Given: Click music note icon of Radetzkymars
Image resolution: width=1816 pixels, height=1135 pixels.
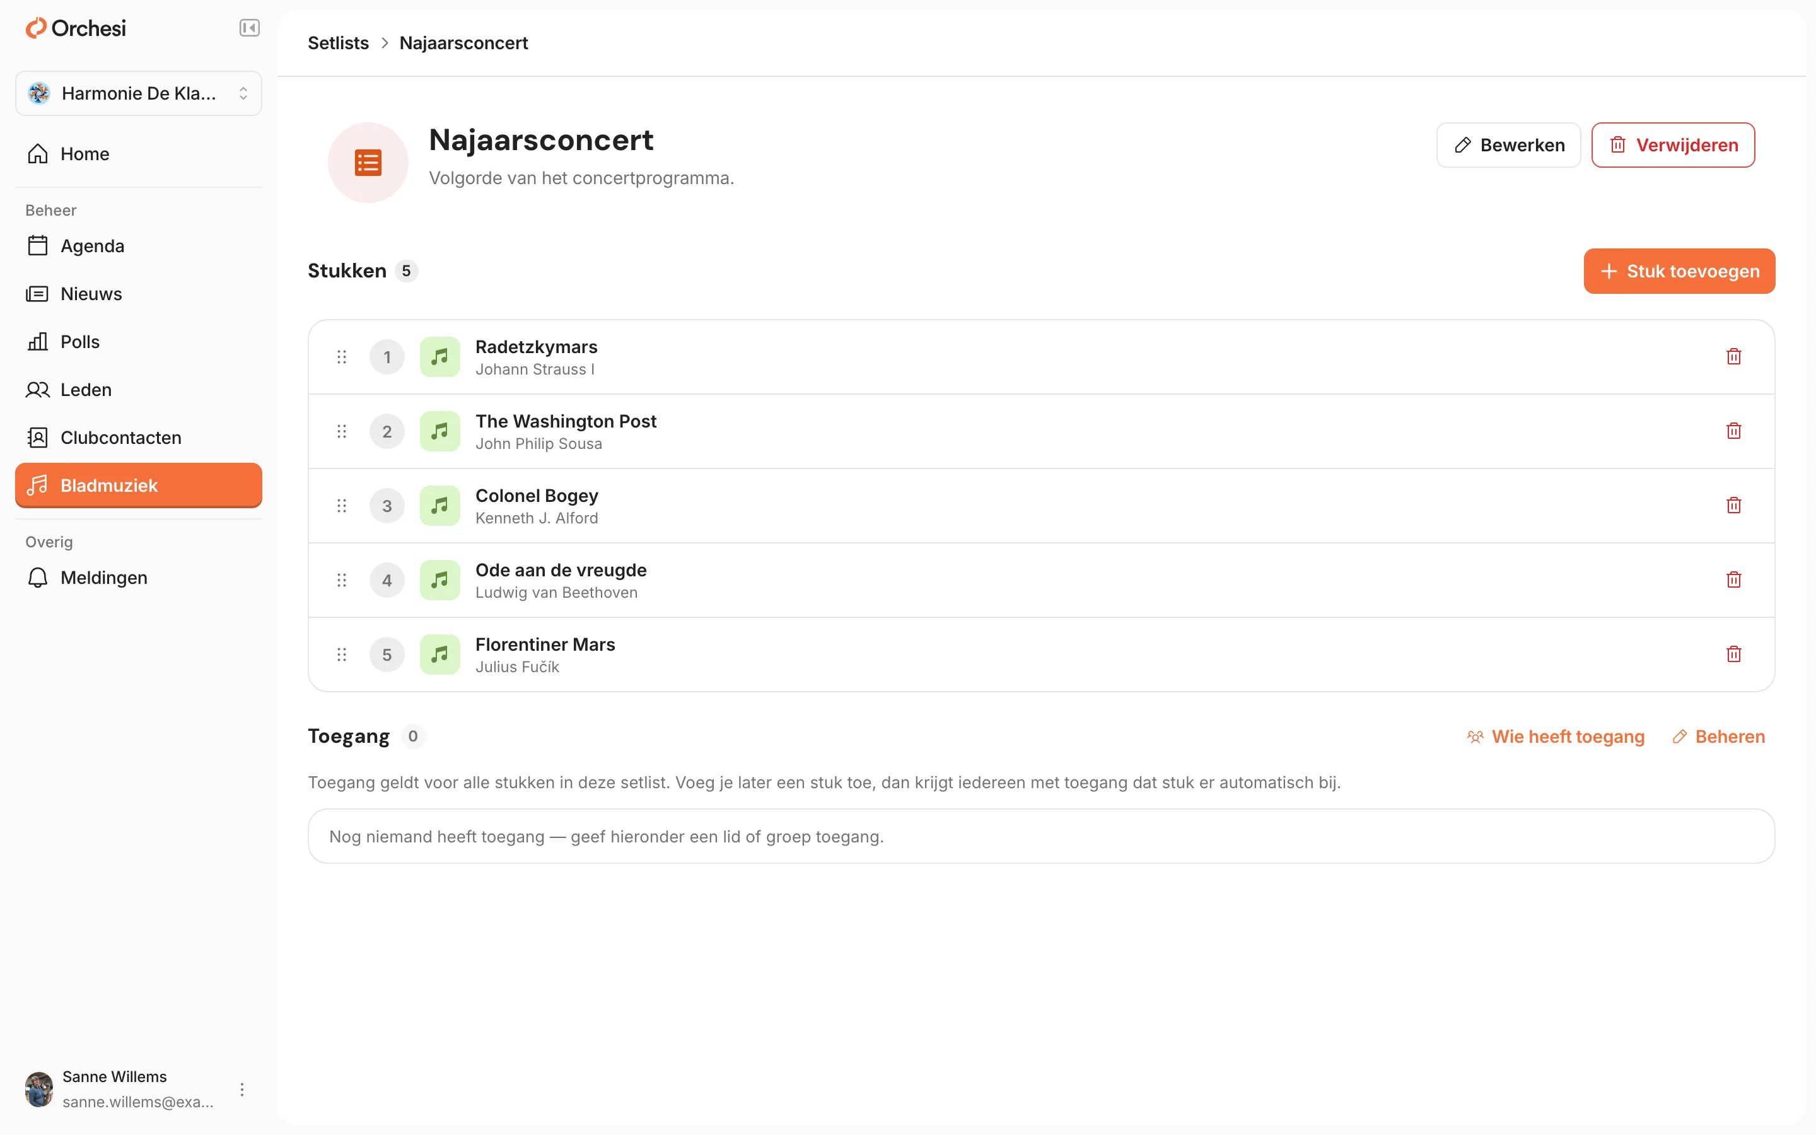Looking at the screenshot, I should [439, 356].
